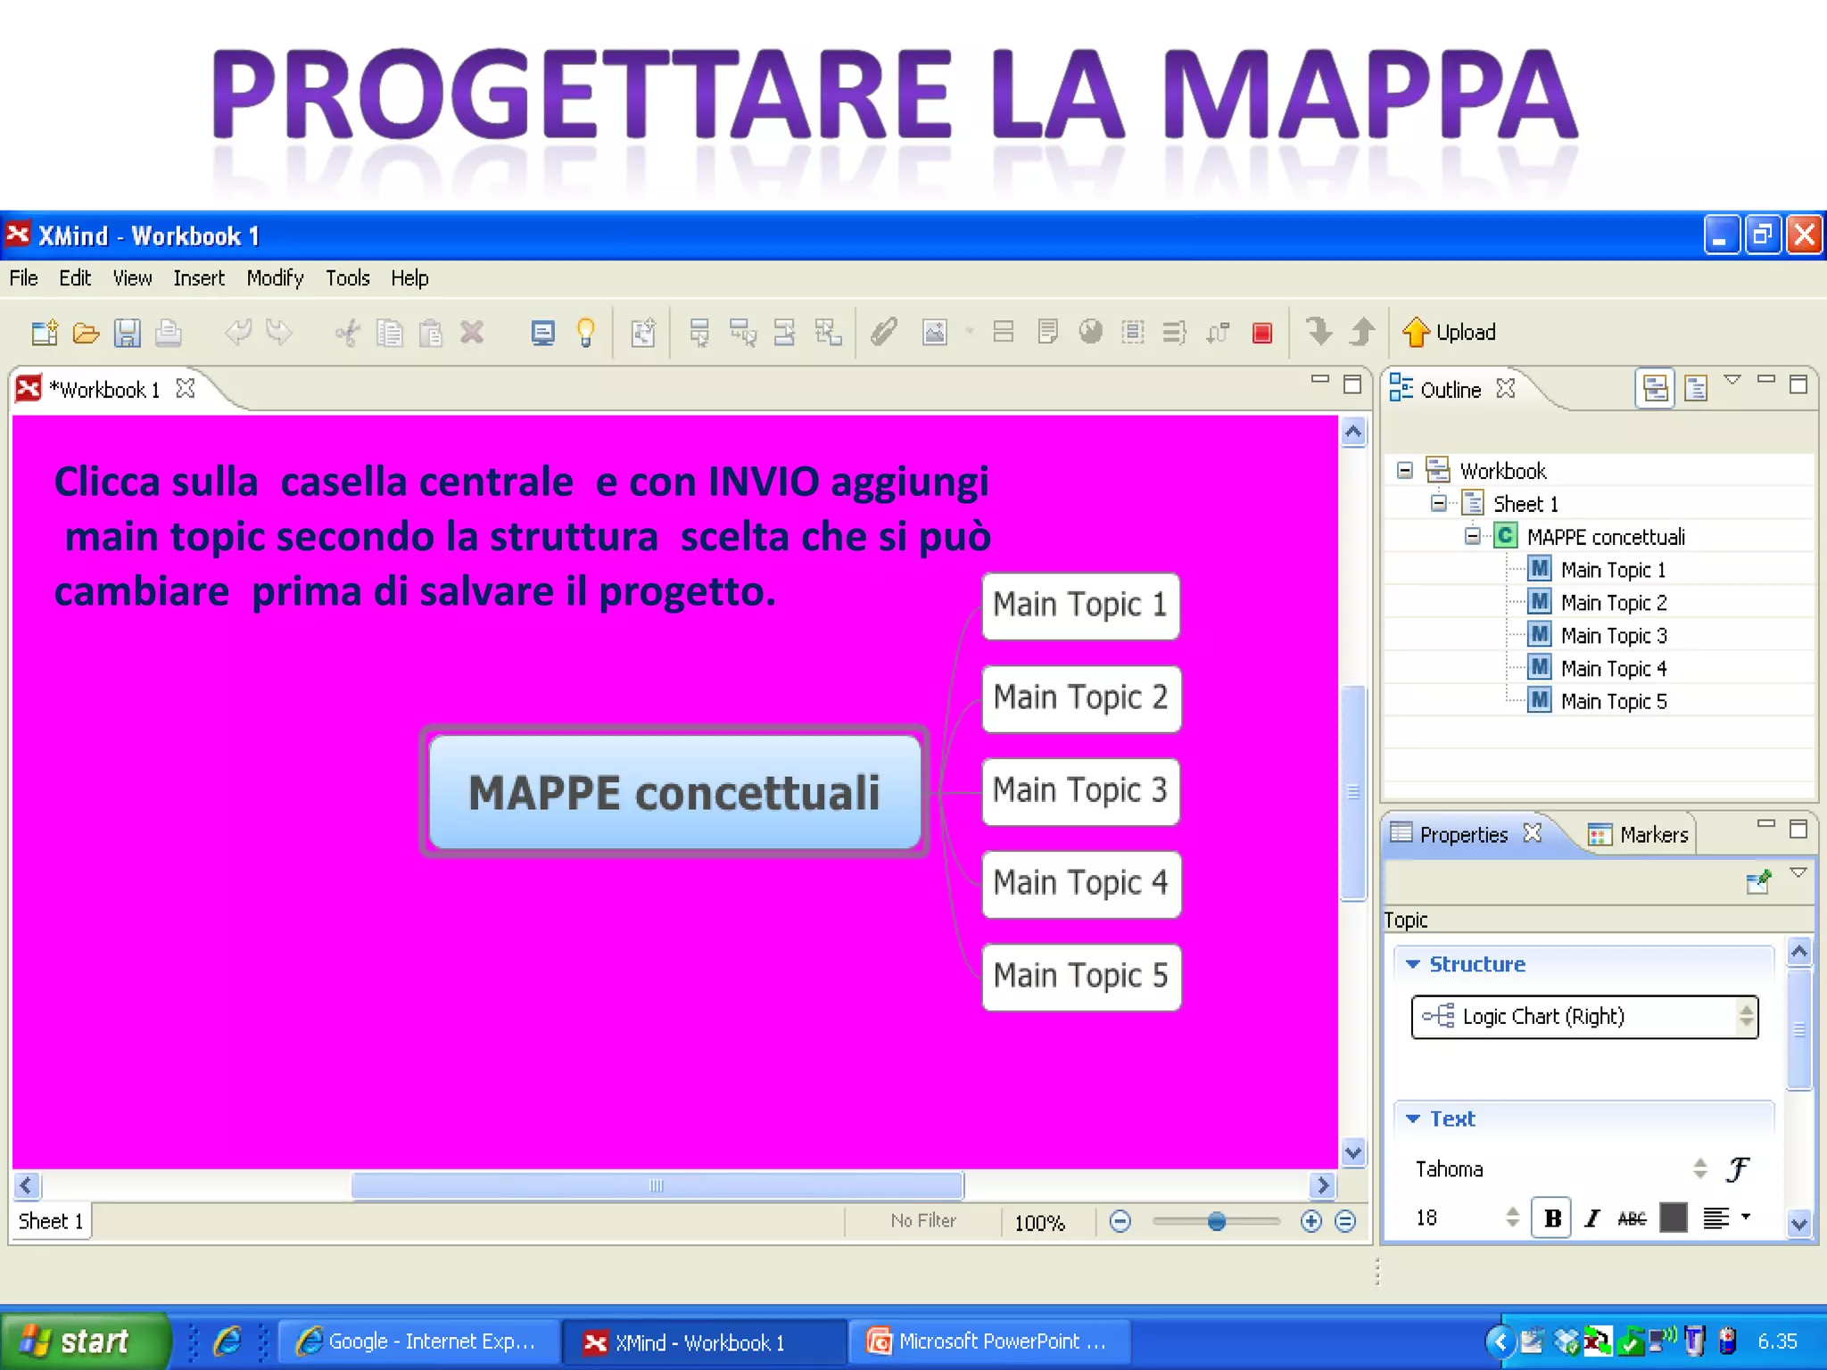Viewport: 1827px width, 1370px height.
Task: Click the Drill Up arrow icon
Action: [1362, 332]
